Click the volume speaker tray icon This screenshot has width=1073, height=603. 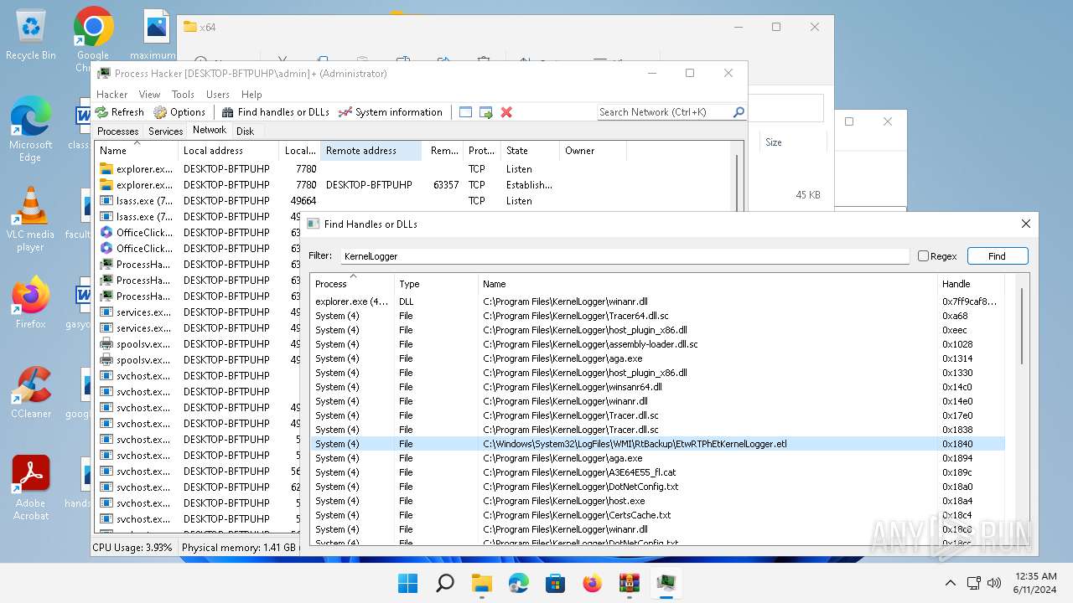point(995,583)
